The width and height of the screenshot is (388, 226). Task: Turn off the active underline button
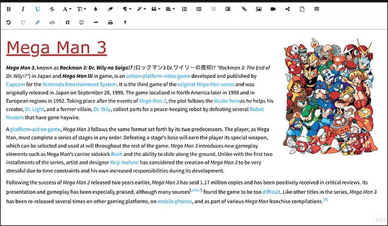(37, 9)
